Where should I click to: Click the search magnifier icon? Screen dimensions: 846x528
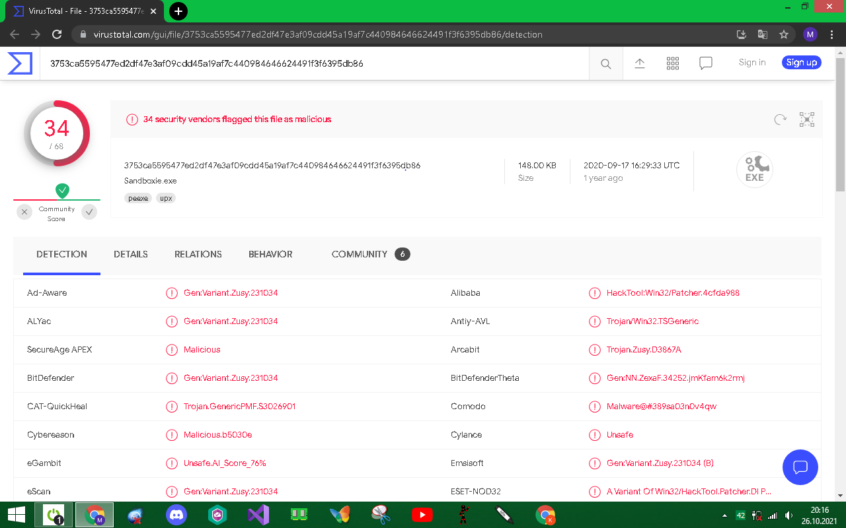click(606, 63)
